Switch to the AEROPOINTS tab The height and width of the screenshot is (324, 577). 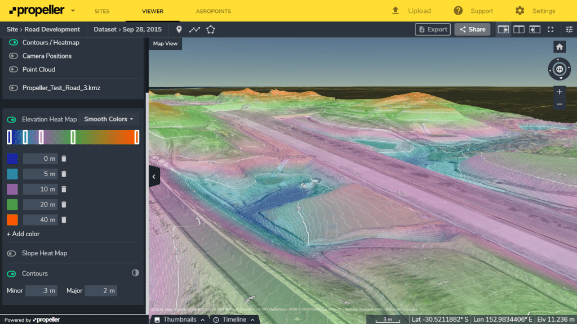[x=212, y=11]
